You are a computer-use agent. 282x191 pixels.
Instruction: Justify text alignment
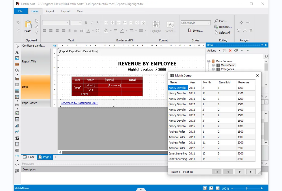point(63,31)
